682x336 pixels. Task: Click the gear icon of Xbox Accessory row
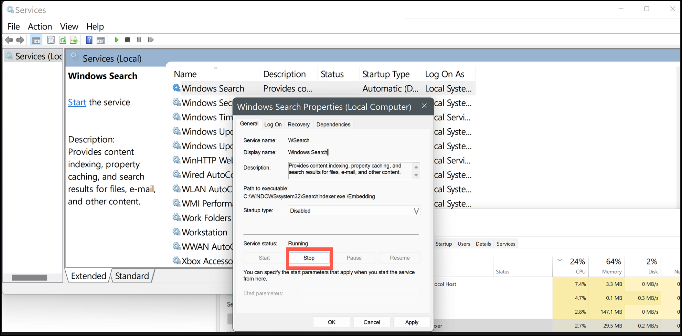click(x=177, y=261)
